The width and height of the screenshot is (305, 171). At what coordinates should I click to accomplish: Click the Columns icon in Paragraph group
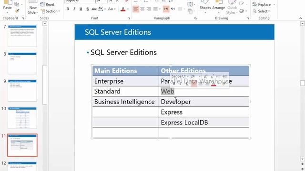181,9
